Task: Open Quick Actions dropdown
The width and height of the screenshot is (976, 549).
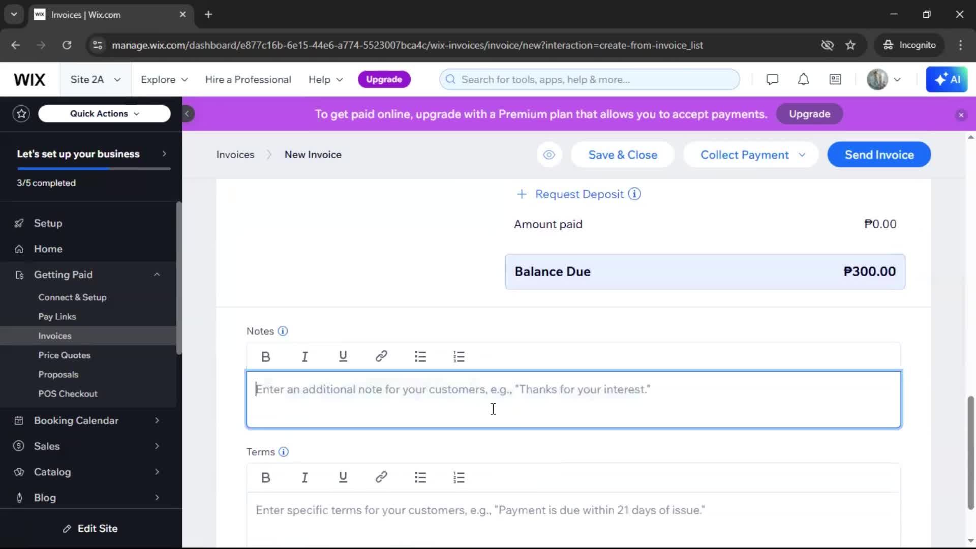Action: click(104, 114)
